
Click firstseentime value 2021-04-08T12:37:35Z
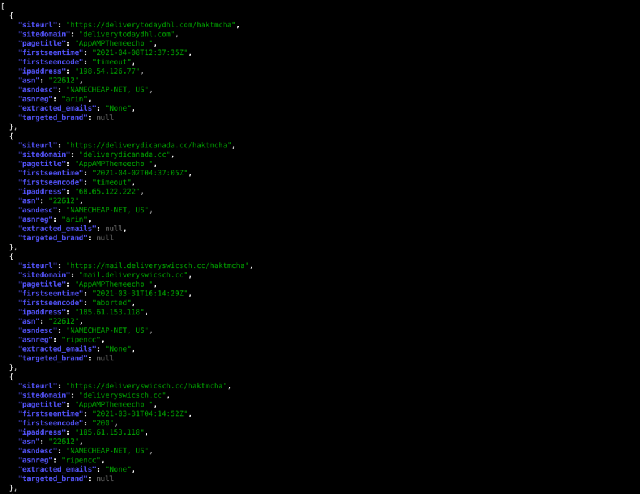tap(140, 52)
